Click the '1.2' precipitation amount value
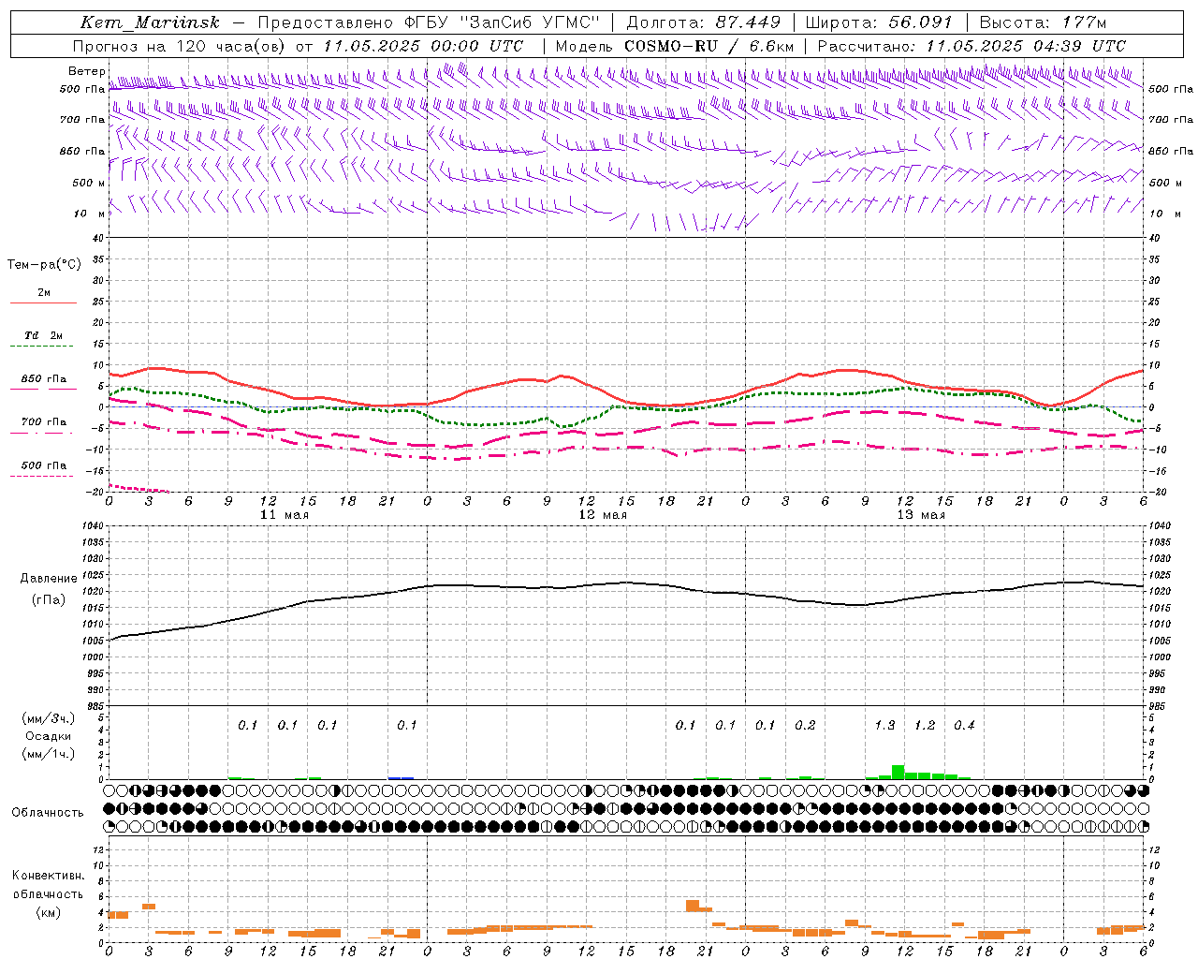The image size is (1198, 959). [925, 725]
